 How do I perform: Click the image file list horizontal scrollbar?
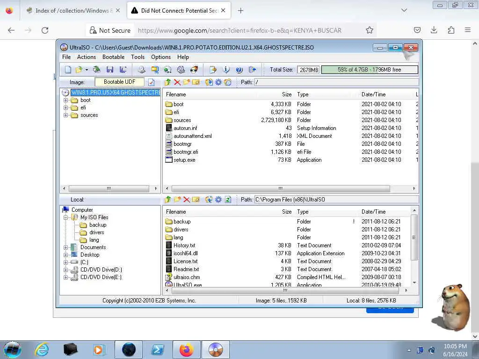point(281,189)
